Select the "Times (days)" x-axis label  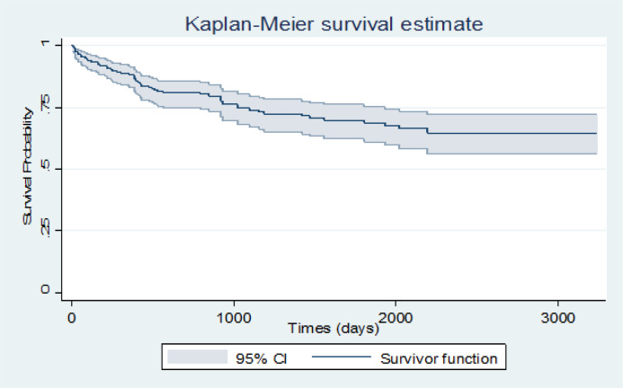(x=333, y=331)
